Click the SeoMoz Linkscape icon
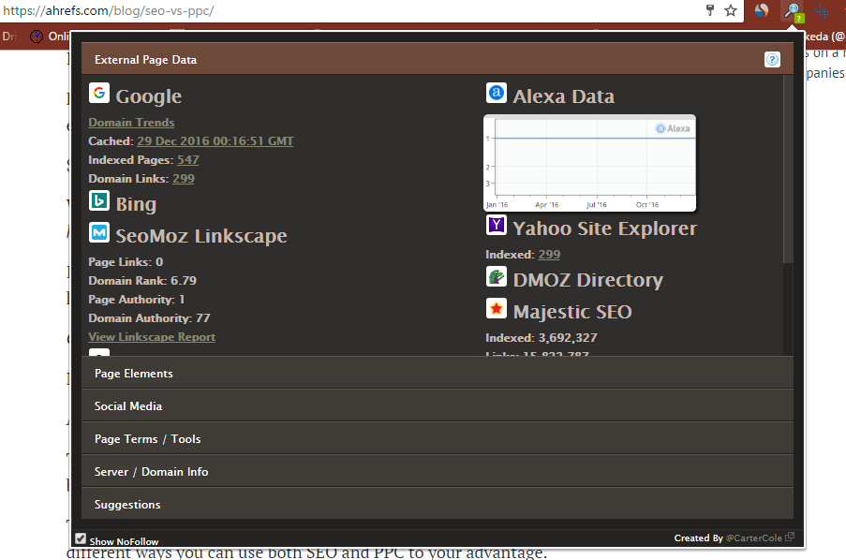Screen dimensions: 846x560 click(99, 232)
